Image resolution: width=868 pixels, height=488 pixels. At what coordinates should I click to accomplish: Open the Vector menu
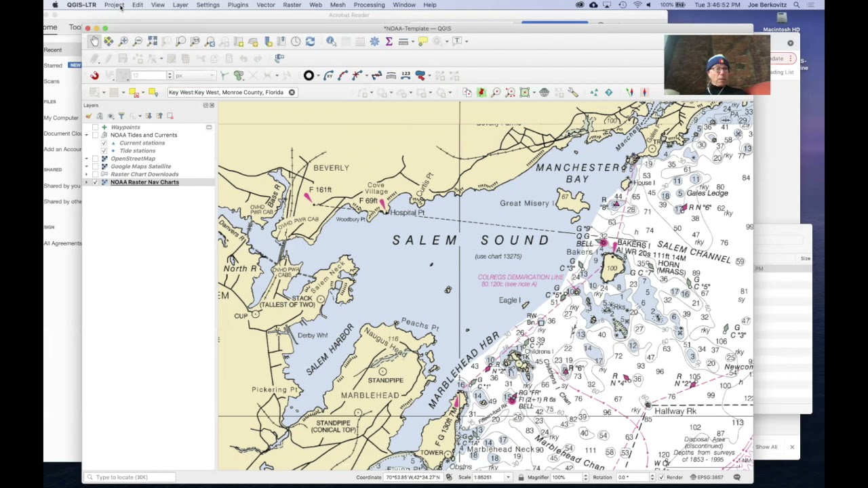(x=266, y=5)
